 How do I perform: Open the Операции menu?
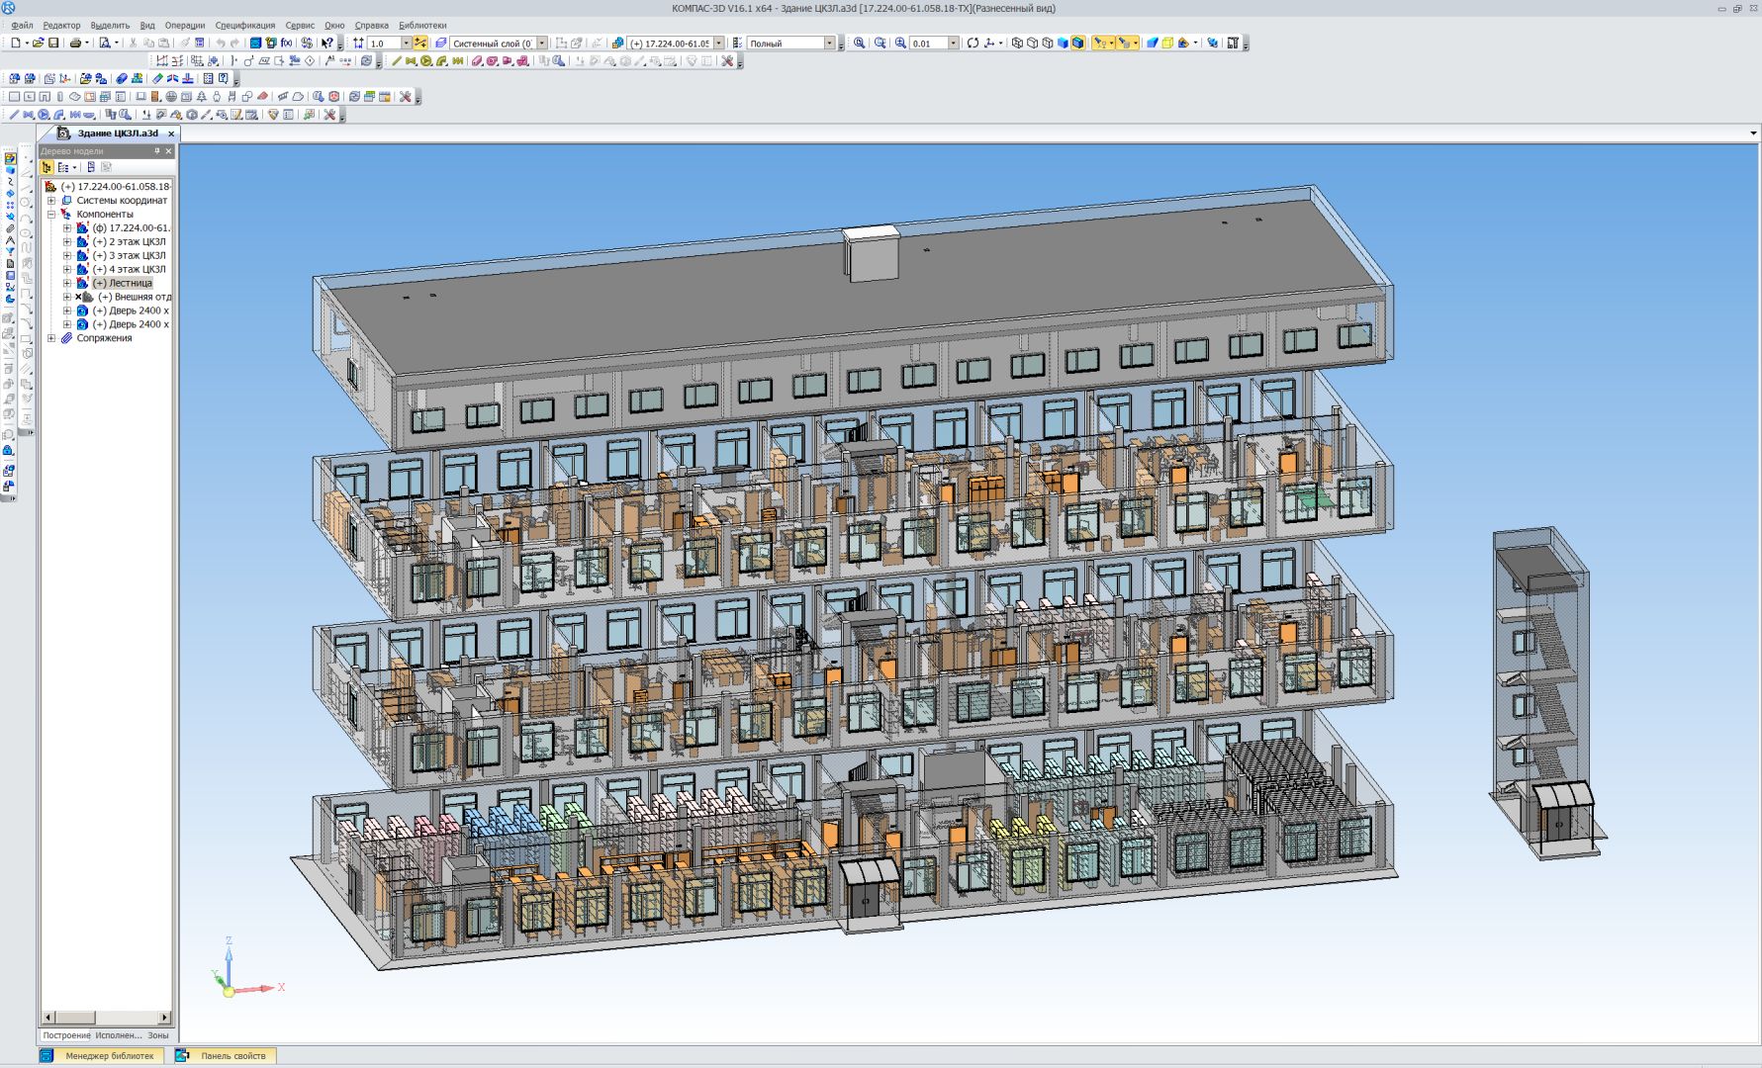click(x=184, y=26)
